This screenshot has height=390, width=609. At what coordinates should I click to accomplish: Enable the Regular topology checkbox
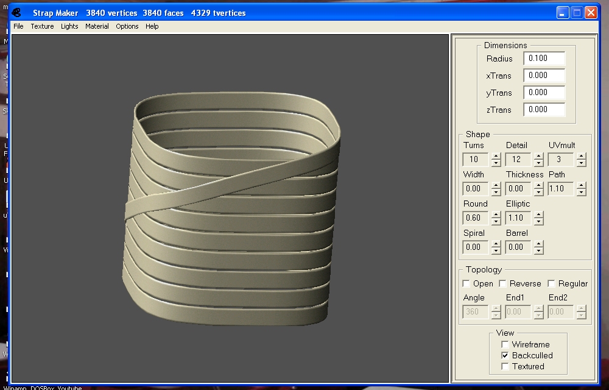point(551,283)
